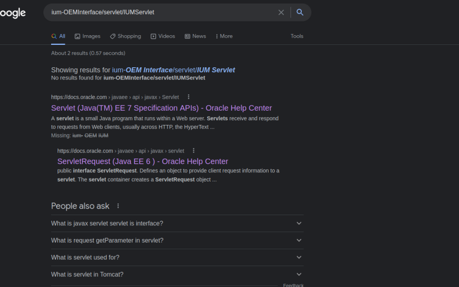Switch to the News tab
The height and width of the screenshot is (287, 459).
[195, 36]
